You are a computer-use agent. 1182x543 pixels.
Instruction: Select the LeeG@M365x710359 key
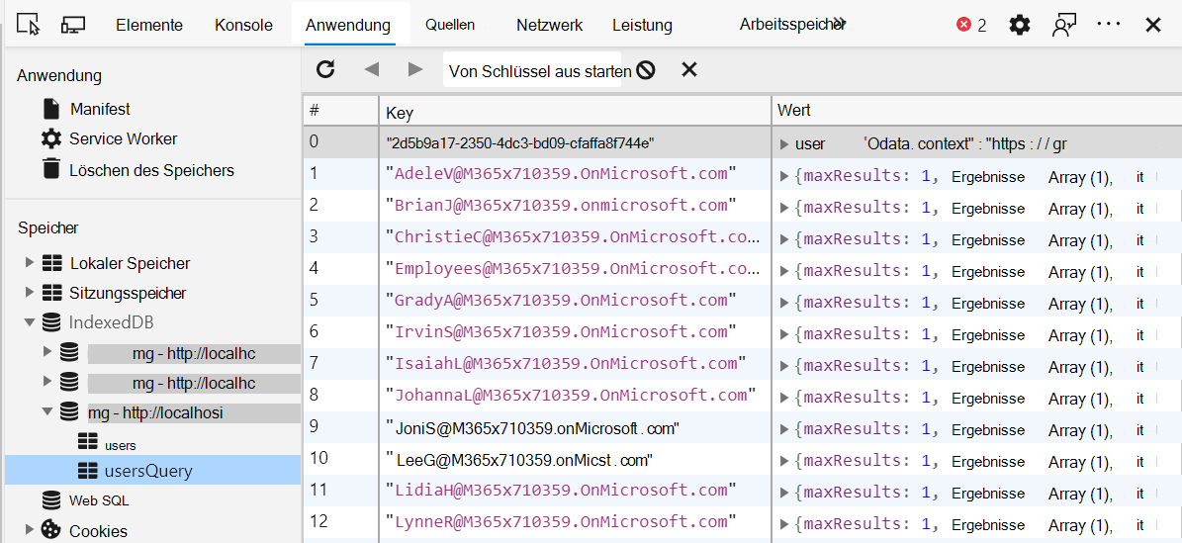tap(518, 459)
